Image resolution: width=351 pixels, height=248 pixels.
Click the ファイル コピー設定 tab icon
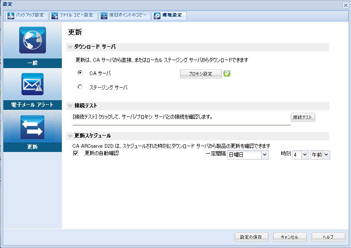pos(55,15)
